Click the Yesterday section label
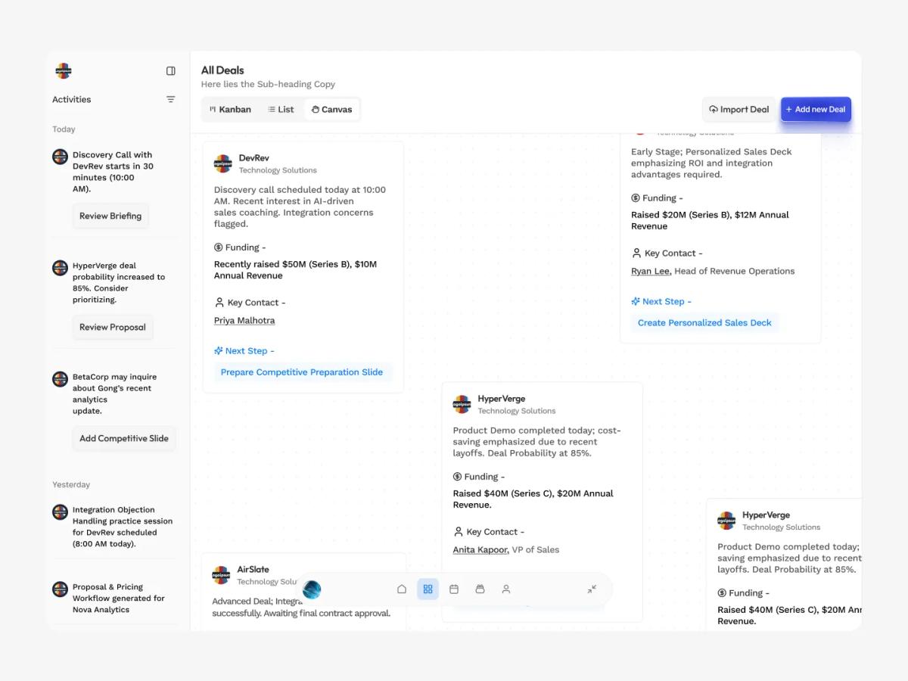This screenshot has height=681, width=908. coord(71,484)
